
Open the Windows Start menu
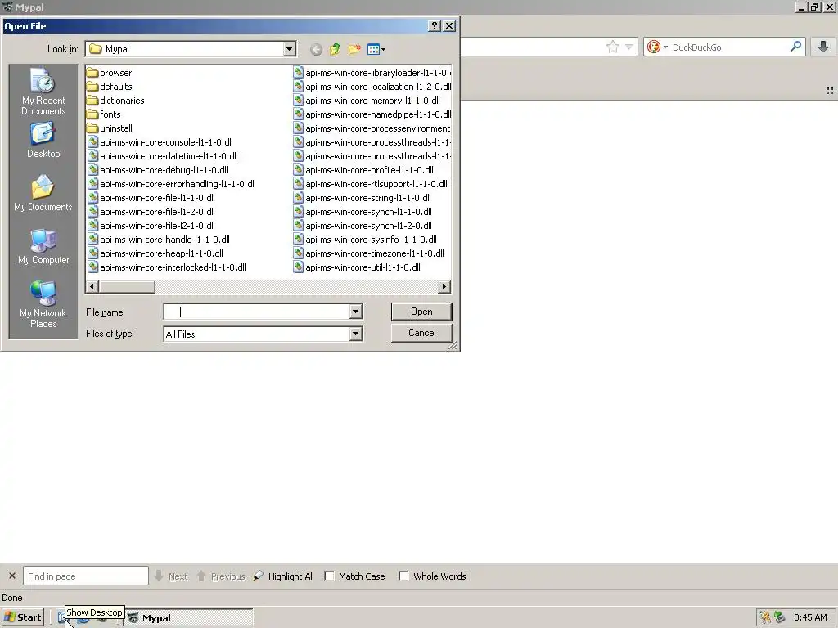[x=22, y=617]
